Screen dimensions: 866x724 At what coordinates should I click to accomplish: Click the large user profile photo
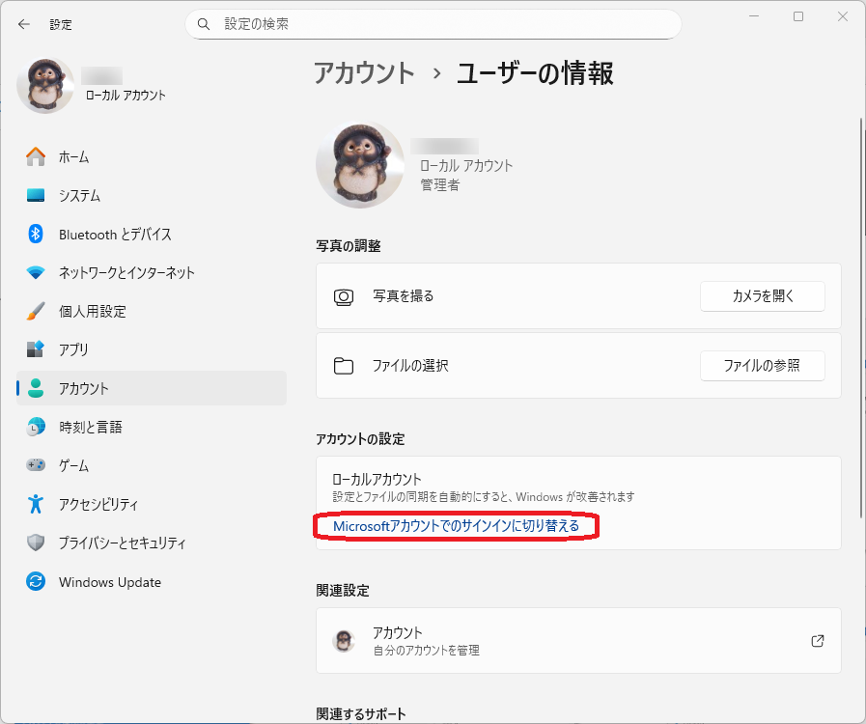click(360, 164)
